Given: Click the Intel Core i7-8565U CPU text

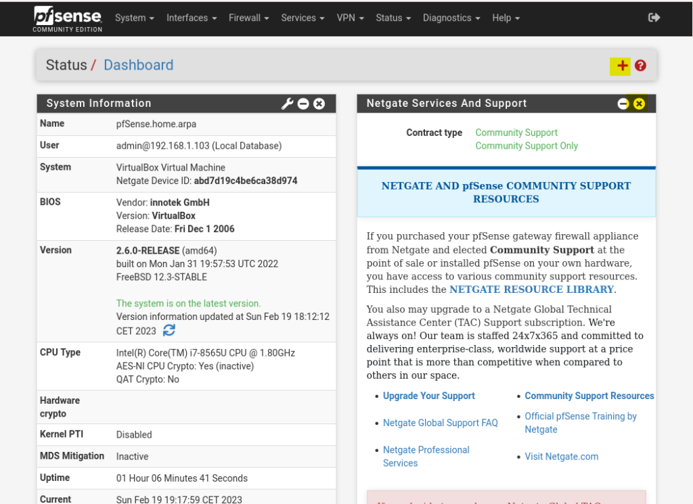Looking at the screenshot, I should point(206,353).
